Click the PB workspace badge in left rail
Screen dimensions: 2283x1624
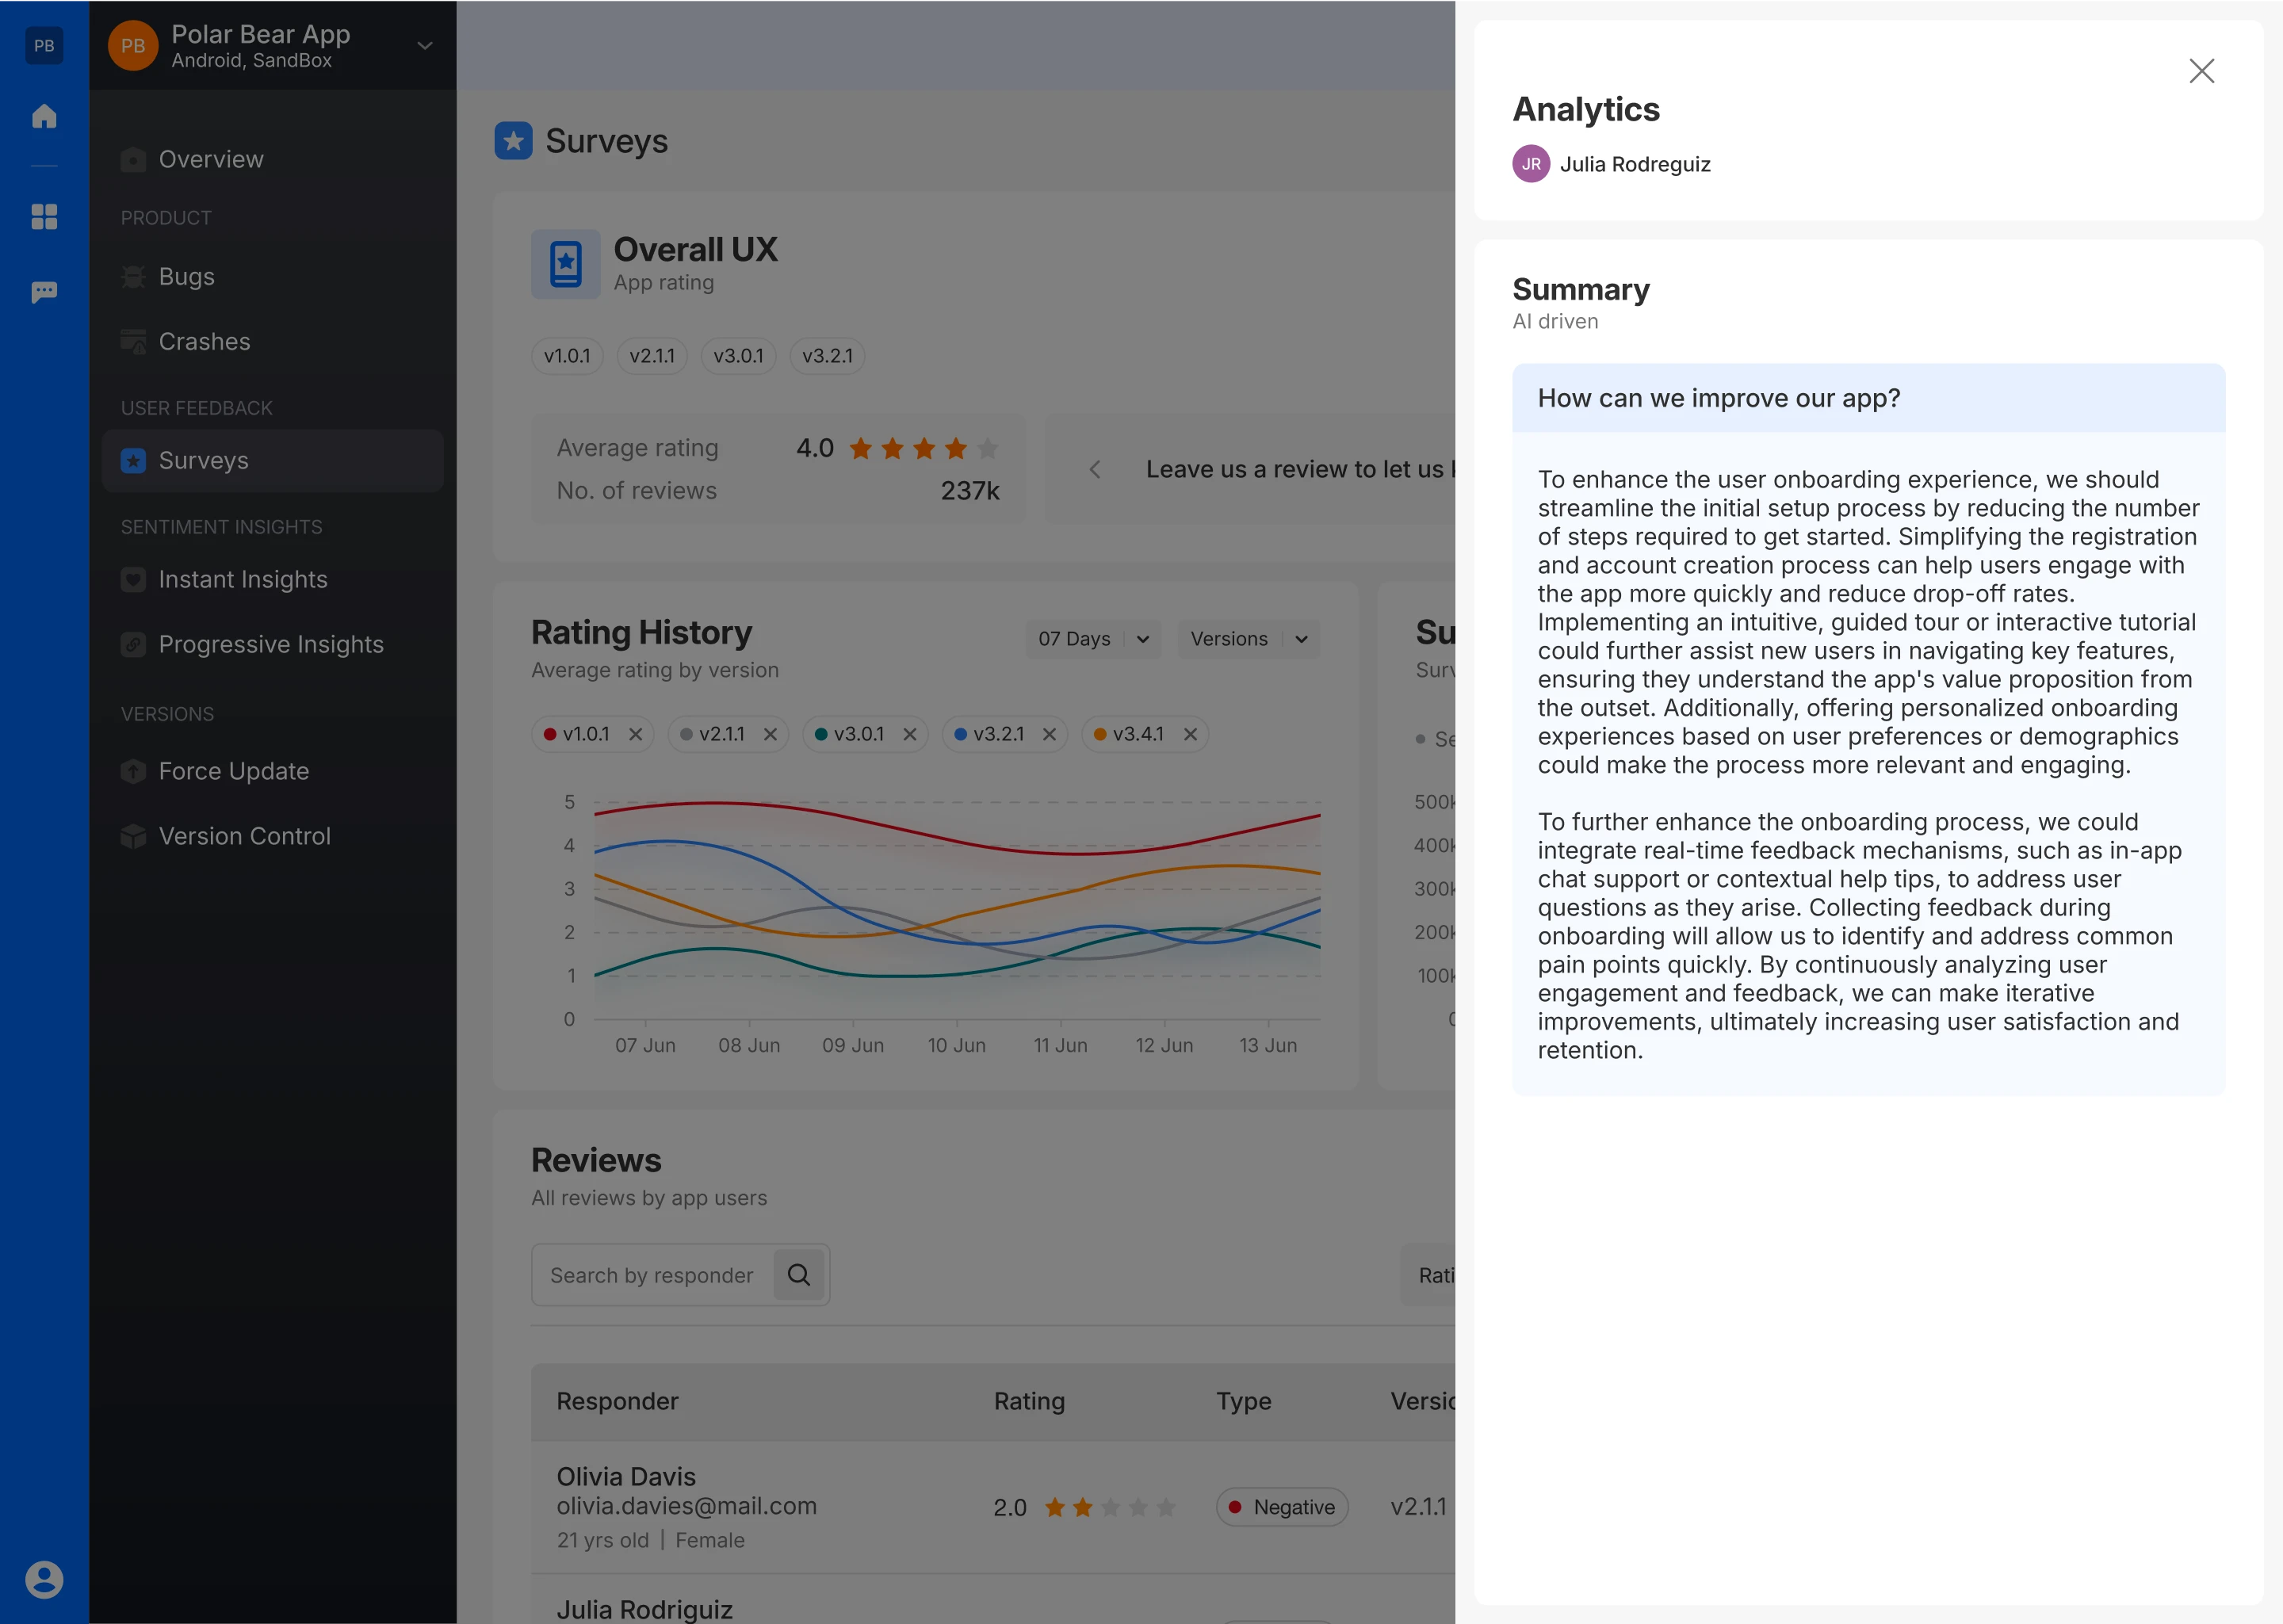(x=44, y=45)
